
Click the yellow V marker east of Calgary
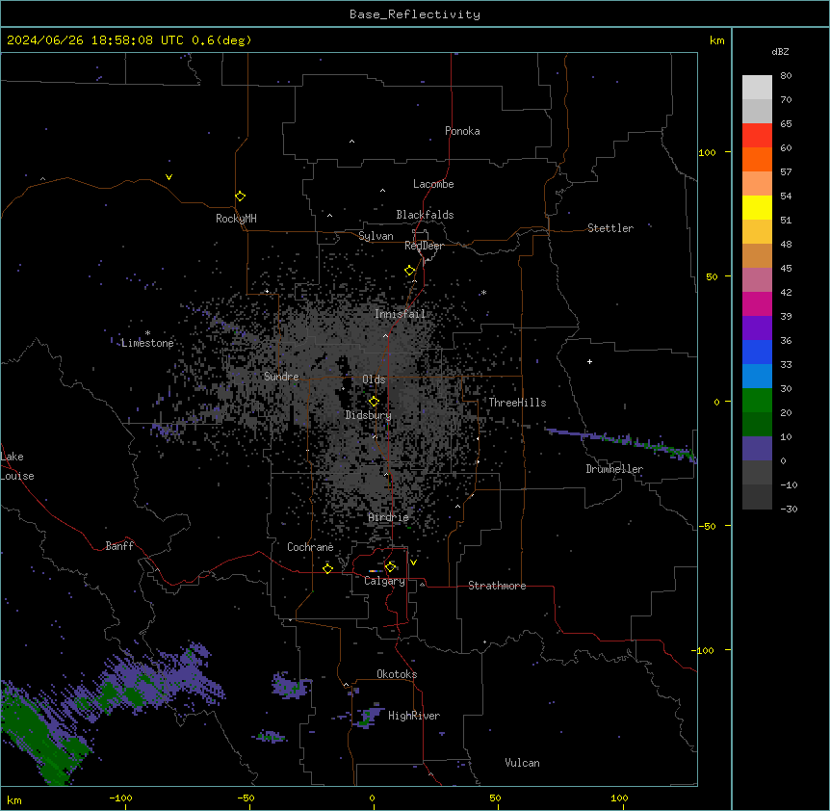click(413, 562)
